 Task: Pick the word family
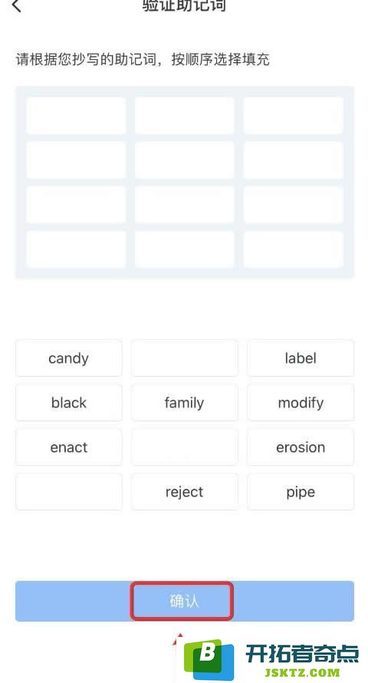pos(185,402)
